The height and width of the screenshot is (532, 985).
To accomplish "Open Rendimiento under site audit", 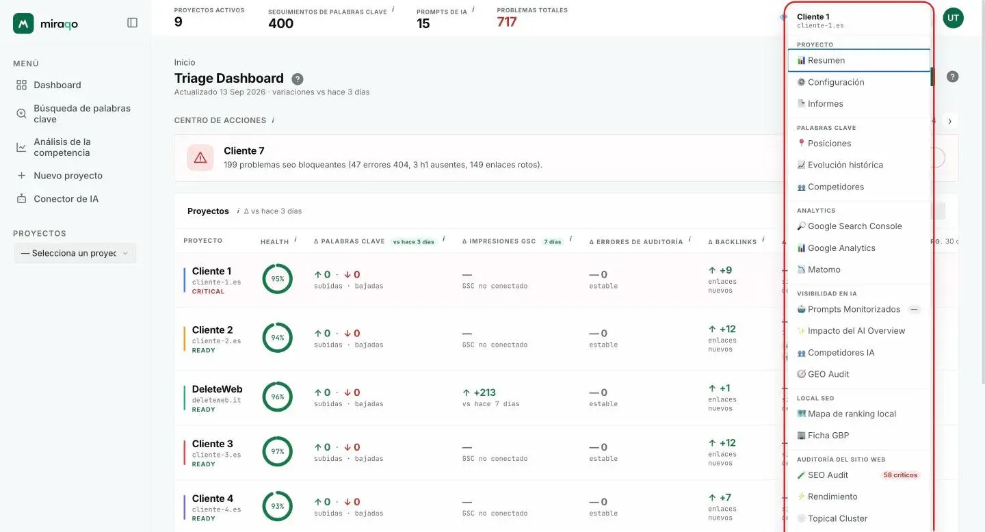I will pyautogui.click(x=859, y=496).
